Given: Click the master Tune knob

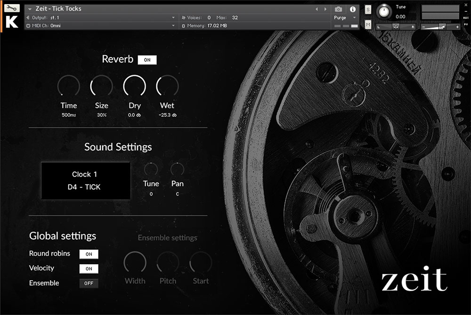Looking at the screenshot, I should pyautogui.click(x=385, y=11).
